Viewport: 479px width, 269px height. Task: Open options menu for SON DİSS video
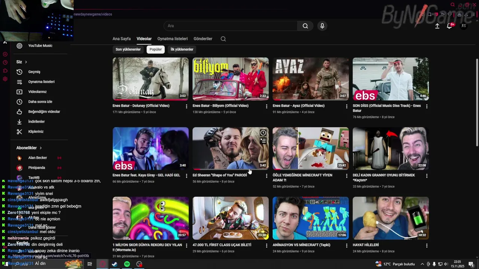[427, 106]
